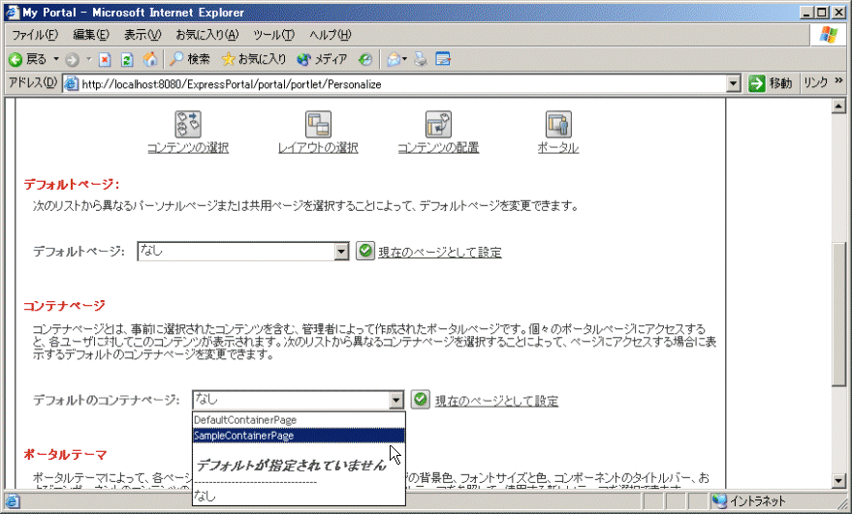This screenshot has width=852, height=514.
Task: Click green check icon beside コンテナページ dropdown
Action: (420, 400)
